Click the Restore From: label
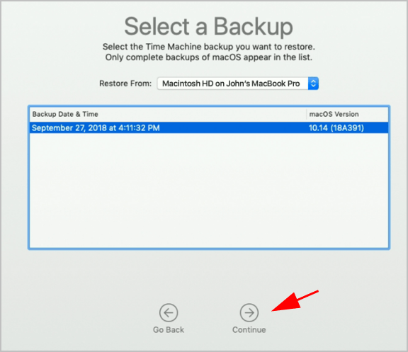This screenshot has height=352, width=408. pyautogui.click(x=125, y=84)
